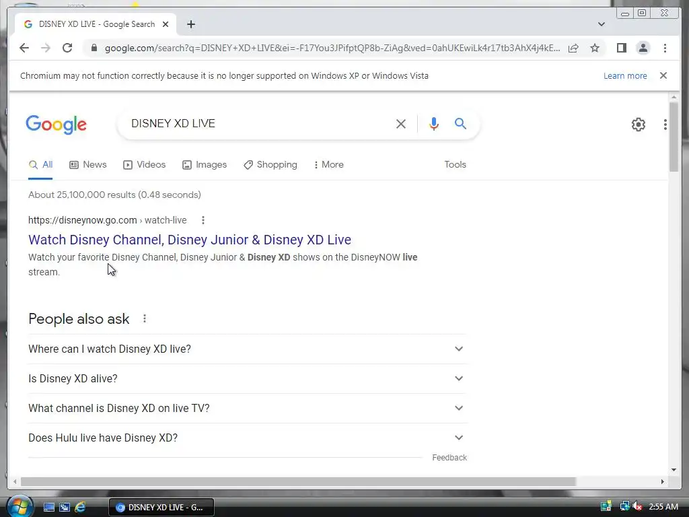Click the muted volume tray icon

coord(637,506)
